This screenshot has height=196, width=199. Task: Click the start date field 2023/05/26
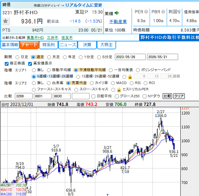pyautogui.click(x=130, y=57)
